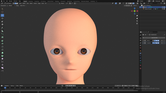The width and height of the screenshot is (166, 93).
Task: Switch to rendered viewport shading
Action: coord(134,3)
